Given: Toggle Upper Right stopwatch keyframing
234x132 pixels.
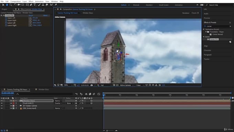Looking at the screenshot, I should pyautogui.click(x=6, y=20).
